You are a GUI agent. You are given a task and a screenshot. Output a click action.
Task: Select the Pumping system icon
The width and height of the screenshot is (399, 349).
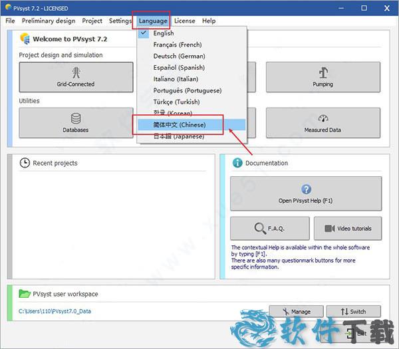(x=323, y=78)
